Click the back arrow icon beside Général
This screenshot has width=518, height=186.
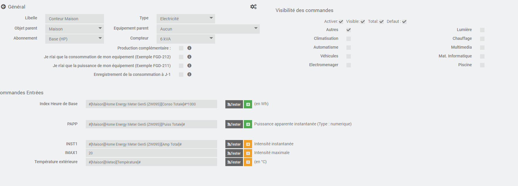point(4,7)
